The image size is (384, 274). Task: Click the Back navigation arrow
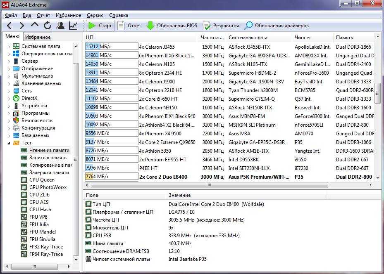(9, 26)
